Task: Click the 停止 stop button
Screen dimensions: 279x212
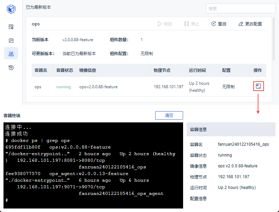Action: click(x=191, y=24)
